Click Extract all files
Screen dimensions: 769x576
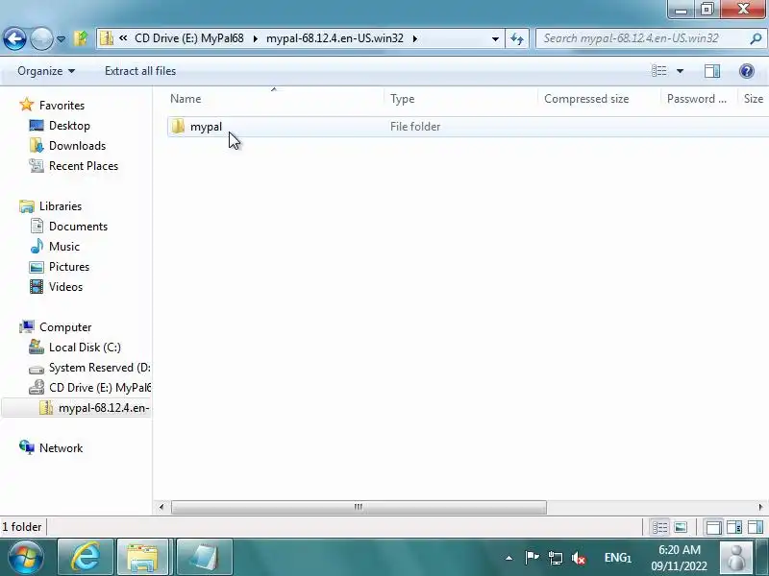(x=140, y=71)
